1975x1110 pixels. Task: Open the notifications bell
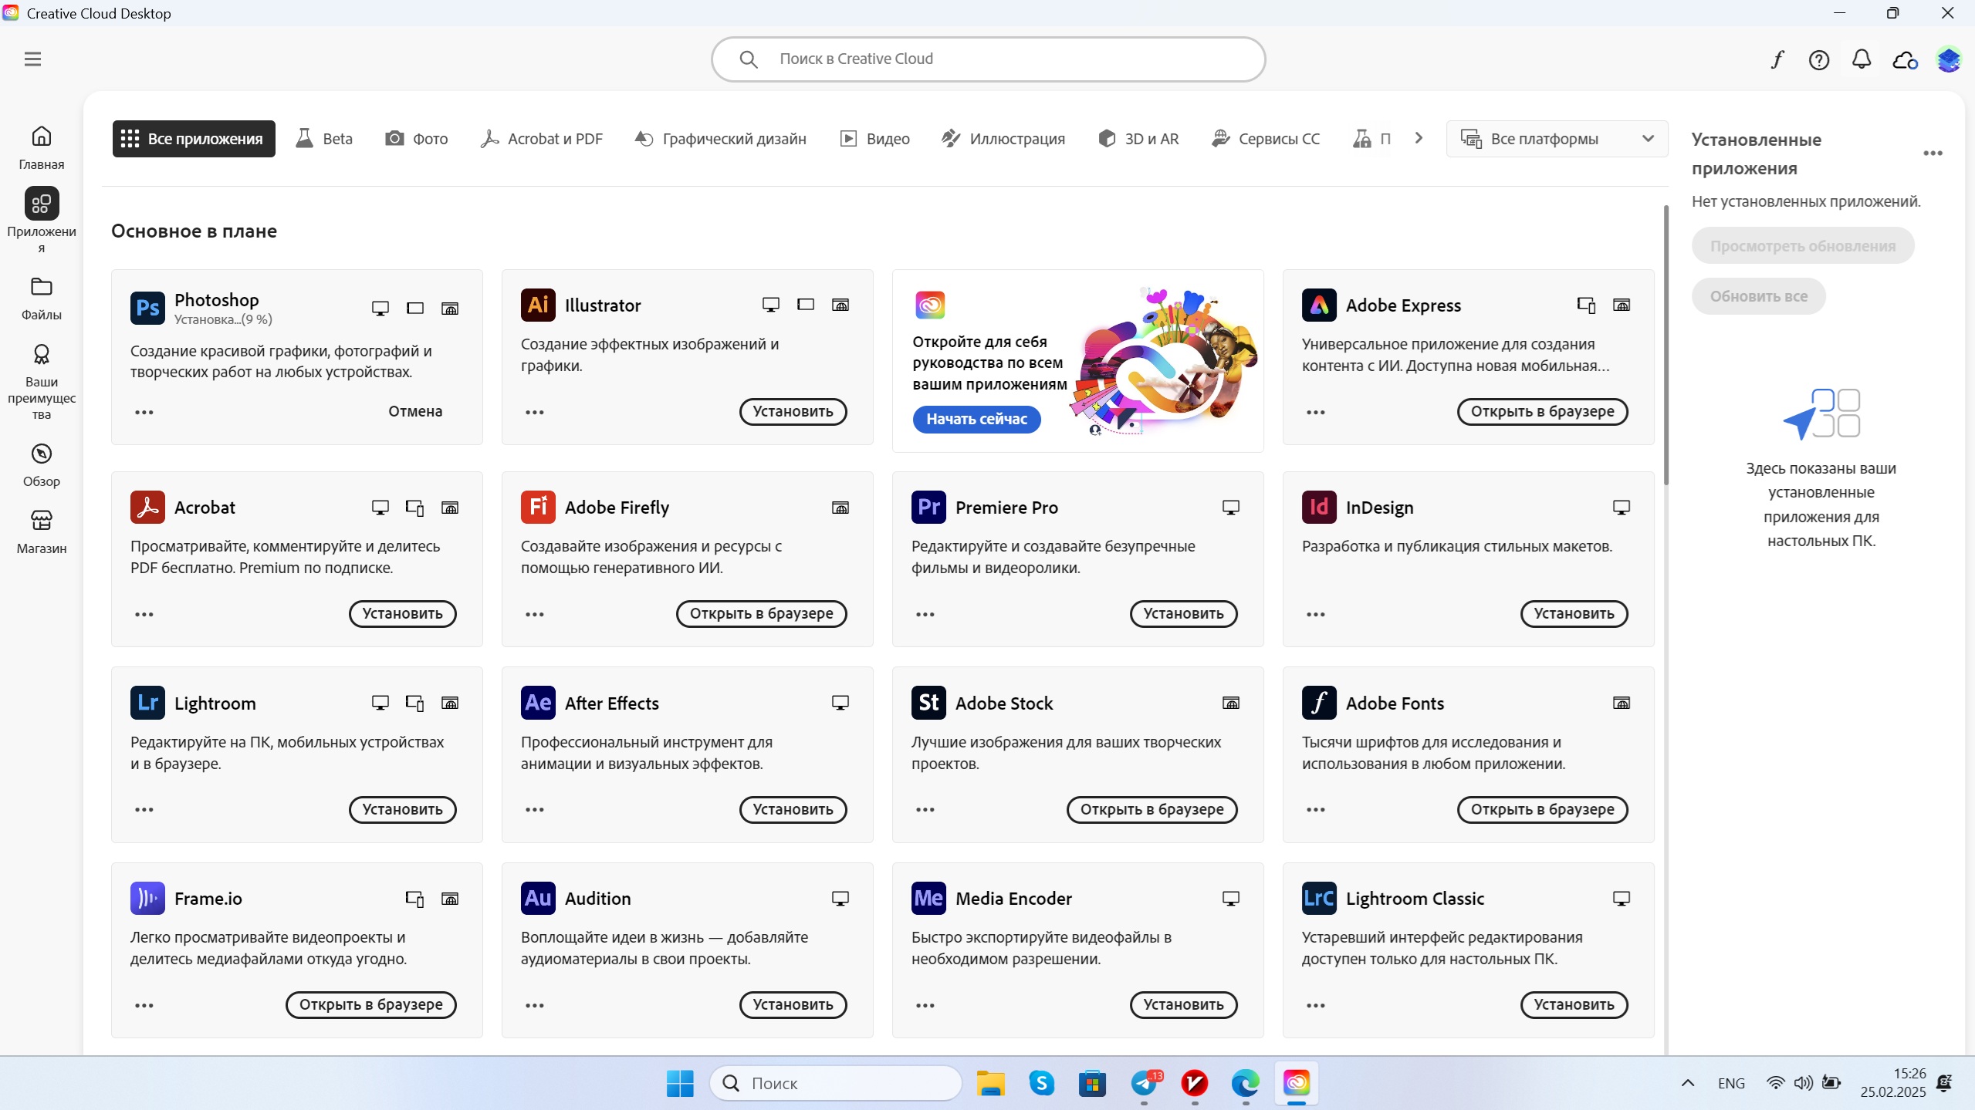pos(1862,59)
